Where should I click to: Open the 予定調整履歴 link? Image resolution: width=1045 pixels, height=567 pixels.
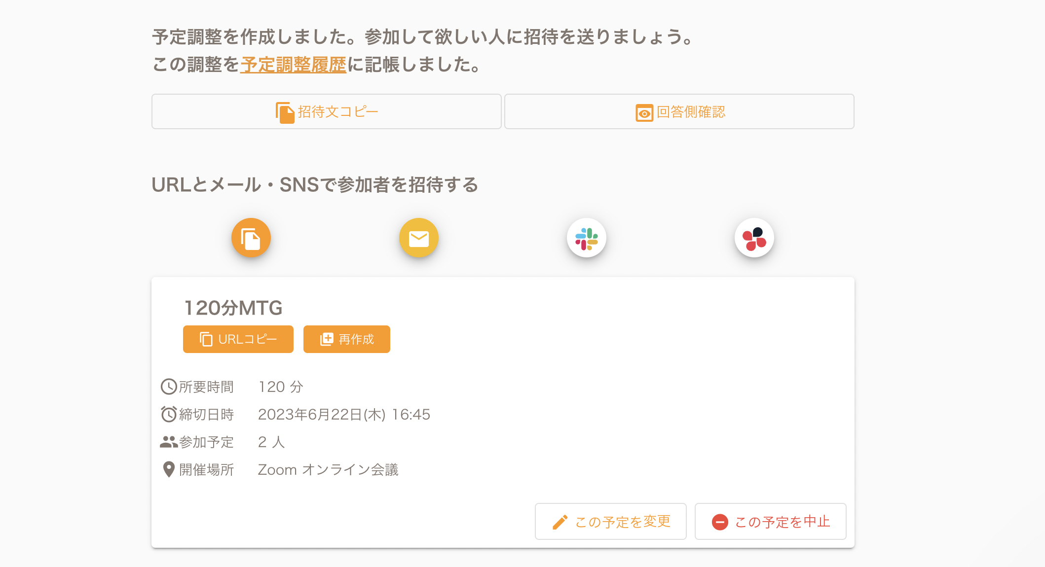pyautogui.click(x=294, y=65)
